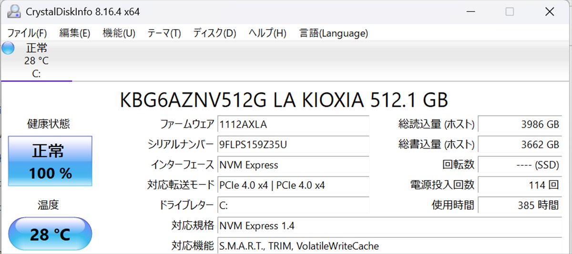Open the ヘルプ(H) menu
The width and height of the screenshot is (572, 254).
[x=267, y=33]
